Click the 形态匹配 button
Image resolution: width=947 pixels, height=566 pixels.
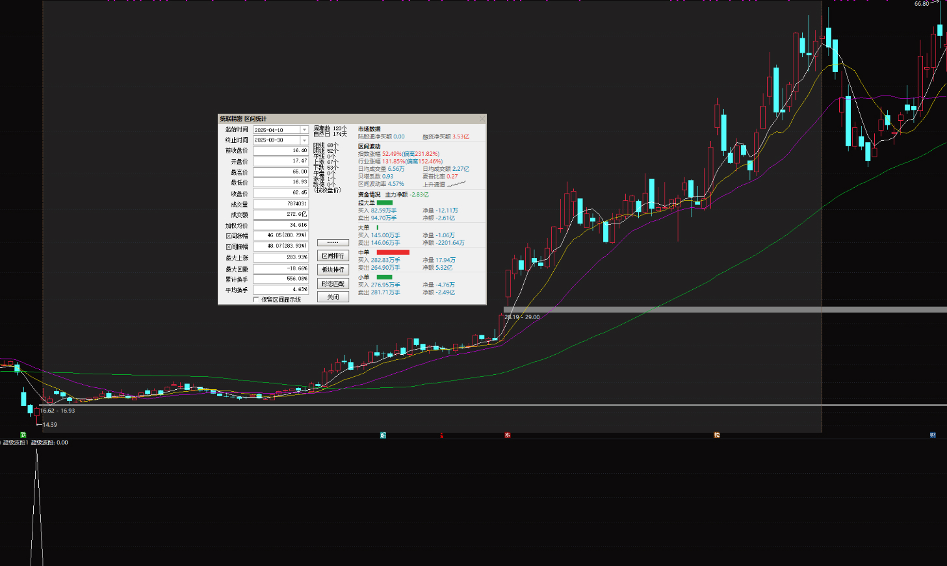coord(333,284)
